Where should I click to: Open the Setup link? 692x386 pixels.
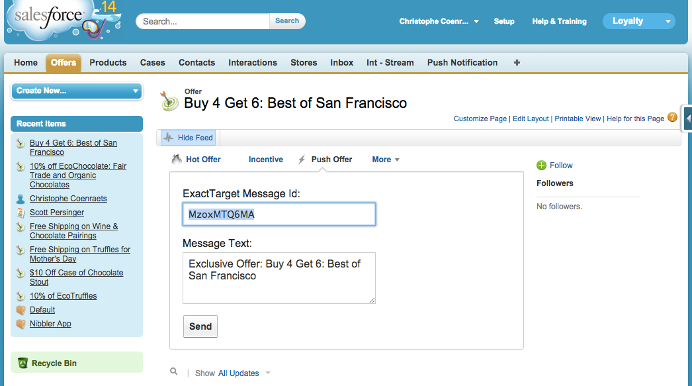[x=504, y=21]
